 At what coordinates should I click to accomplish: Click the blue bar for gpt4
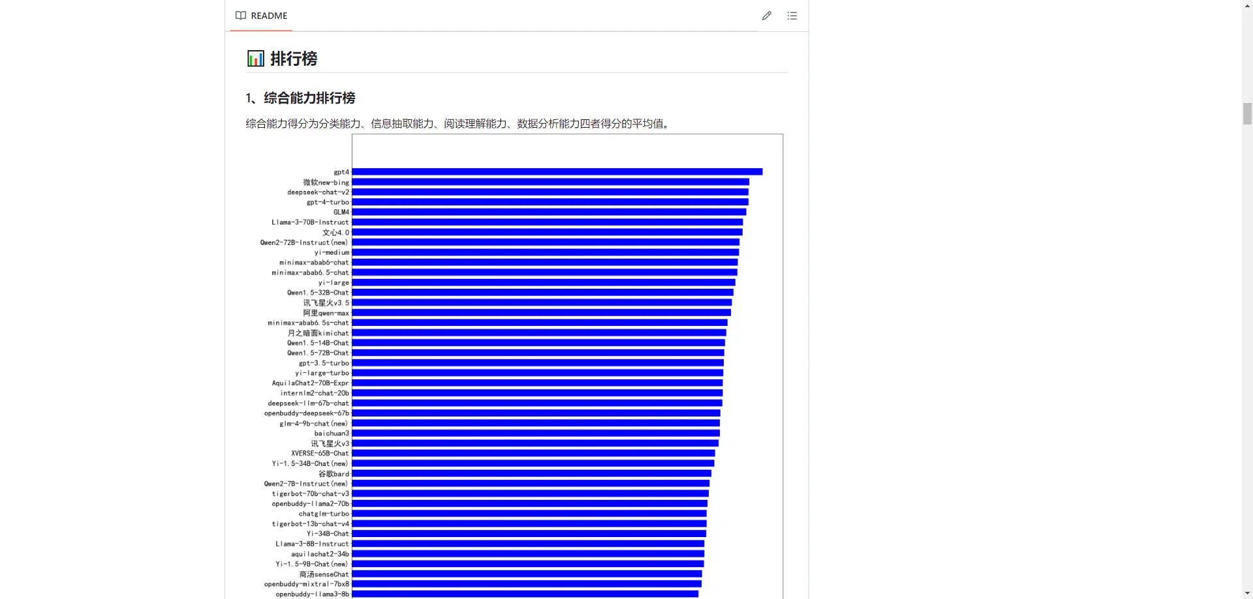point(557,172)
